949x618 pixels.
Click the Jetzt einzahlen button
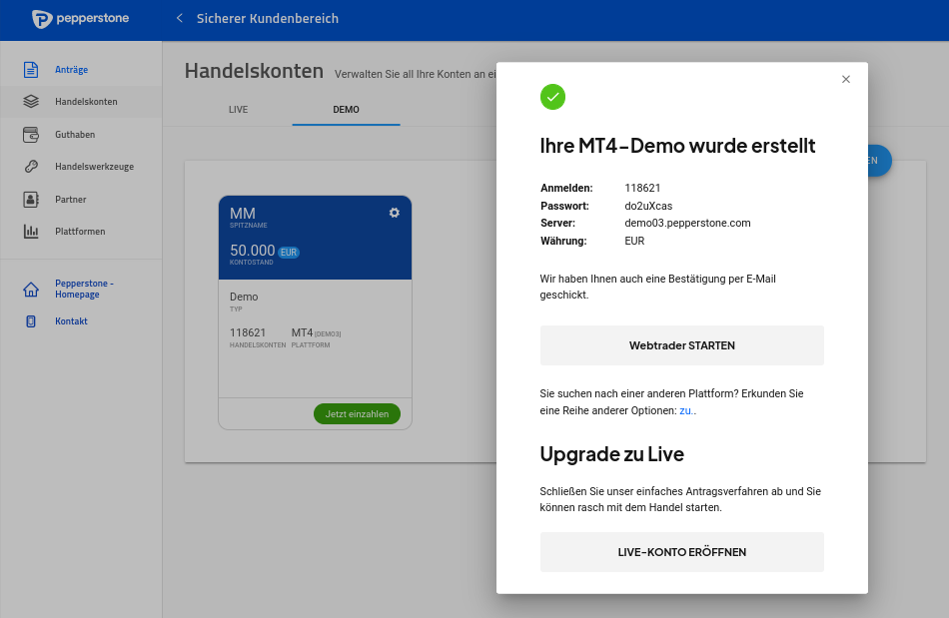tap(357, 413)
